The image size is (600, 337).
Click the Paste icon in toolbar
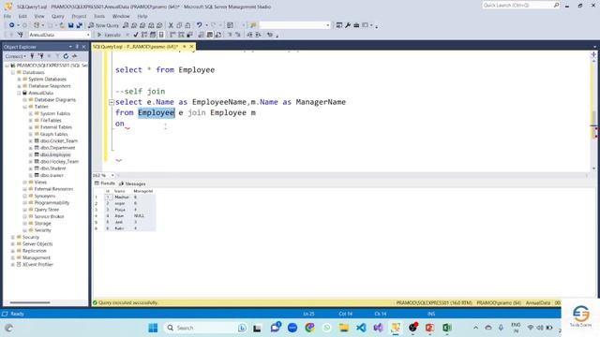pyautogui.click(x=187, y=25)
